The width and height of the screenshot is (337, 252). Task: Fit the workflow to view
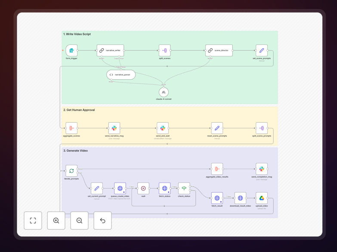(33, 221)
